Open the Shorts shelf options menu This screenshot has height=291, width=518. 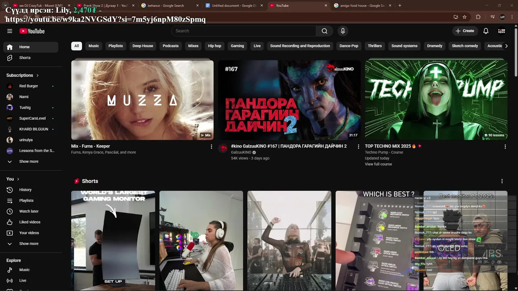click(x=502, y=181)
